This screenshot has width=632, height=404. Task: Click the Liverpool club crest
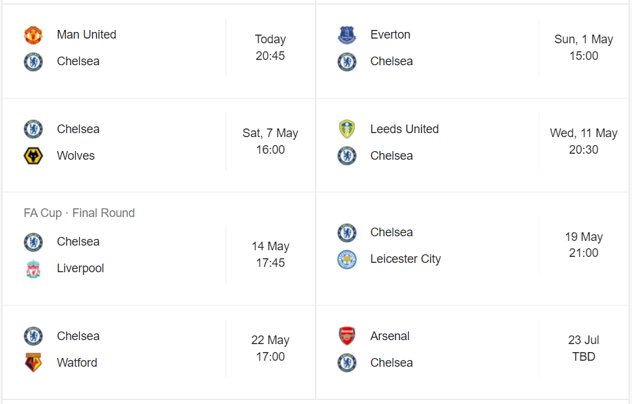pyautogui.click(x=33, y=269)
